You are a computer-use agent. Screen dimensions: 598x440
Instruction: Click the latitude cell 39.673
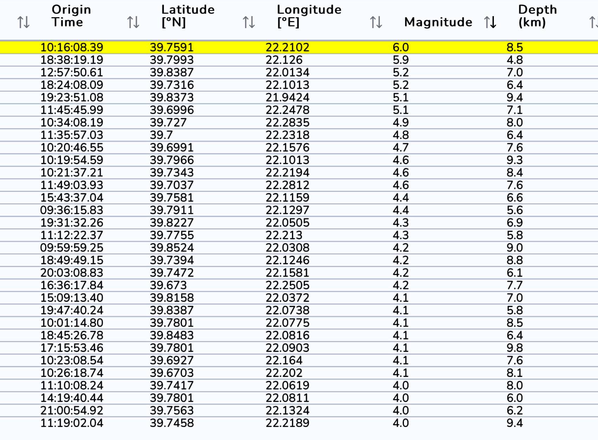coord(168,285)
